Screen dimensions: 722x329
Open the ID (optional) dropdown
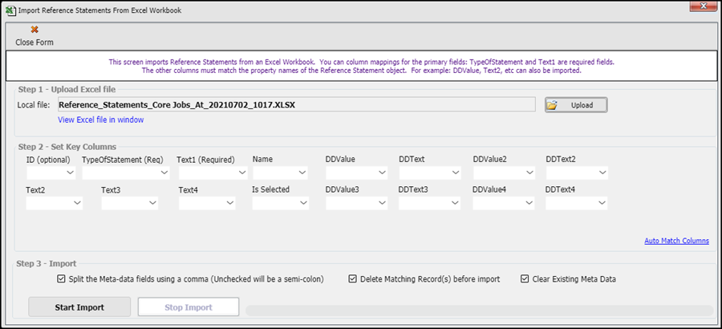51,173
